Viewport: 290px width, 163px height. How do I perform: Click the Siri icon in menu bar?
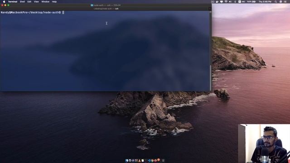pyautogui.click(x=281, y=2)
